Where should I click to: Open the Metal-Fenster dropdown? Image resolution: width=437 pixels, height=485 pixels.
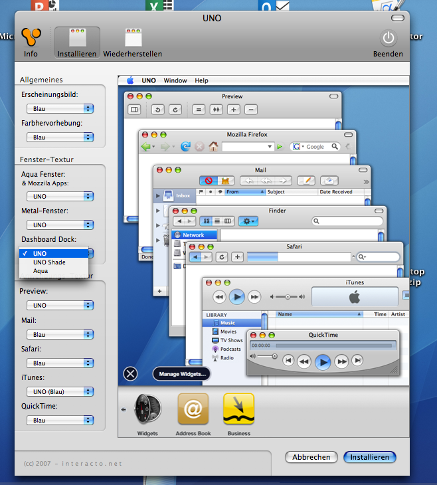pyautogui.click(x=60, y=225)
